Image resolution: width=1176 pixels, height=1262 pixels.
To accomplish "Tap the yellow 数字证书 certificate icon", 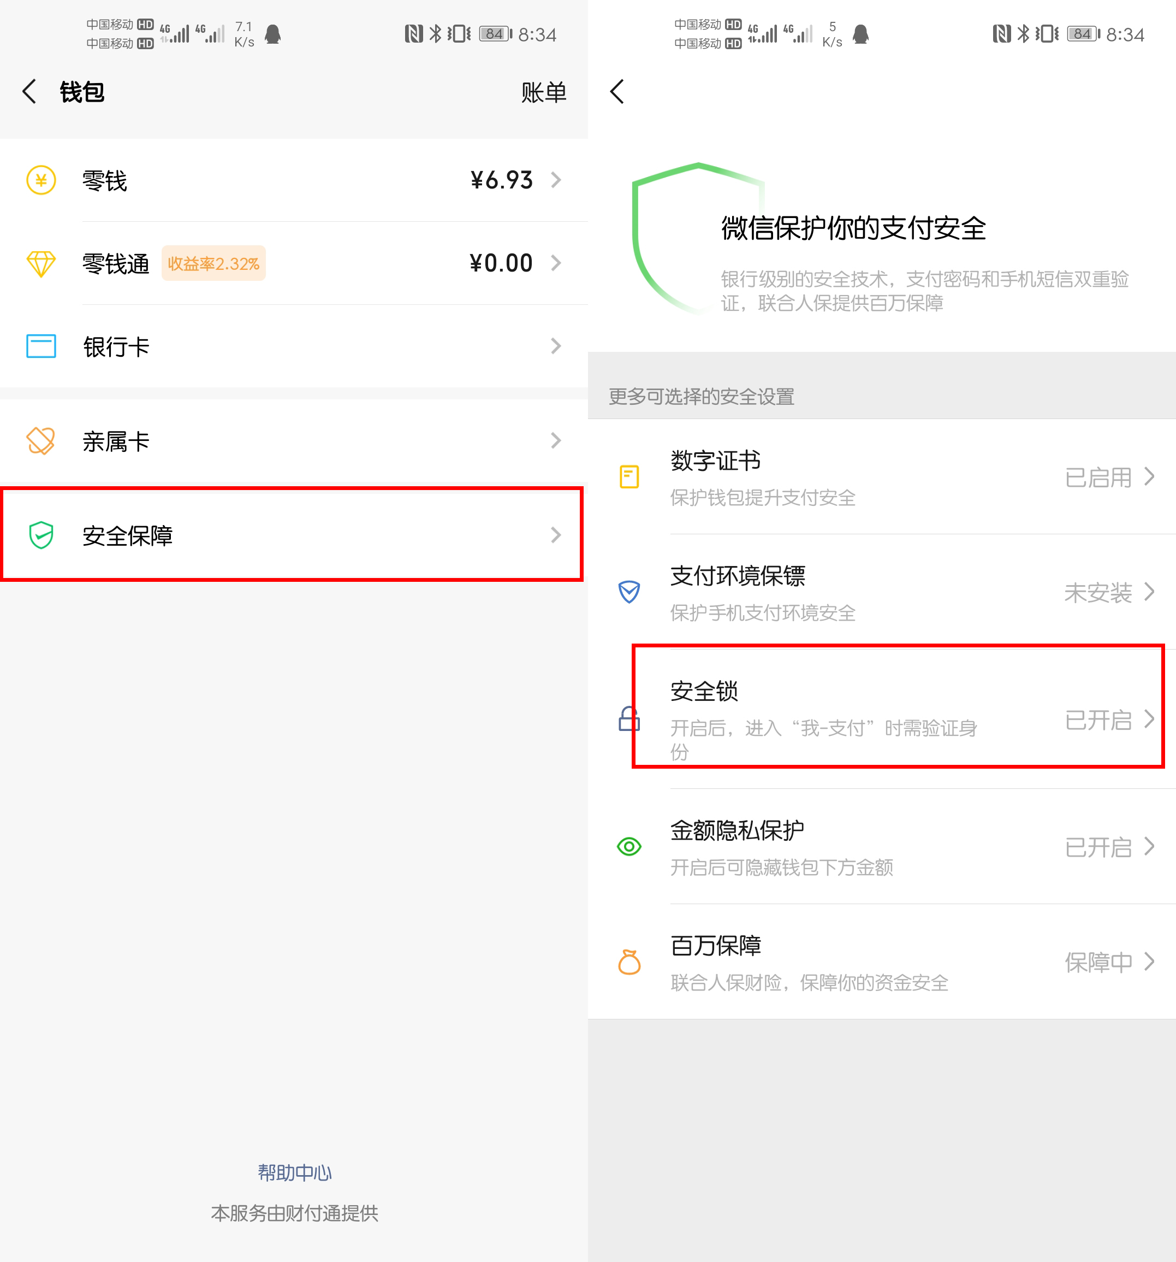I will 629,477.
